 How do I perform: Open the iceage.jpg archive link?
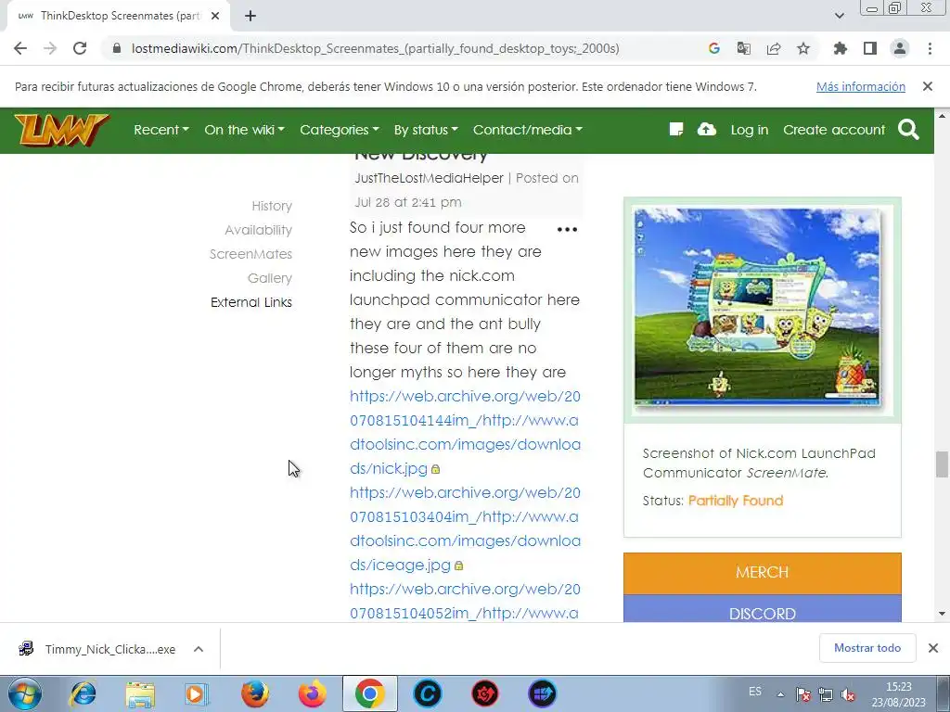[x=465, y=528]
